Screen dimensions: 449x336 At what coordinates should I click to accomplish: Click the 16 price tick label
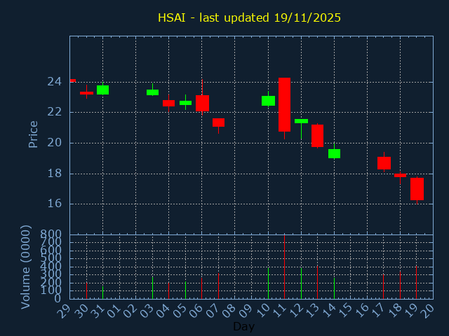(x=54, y=204)
